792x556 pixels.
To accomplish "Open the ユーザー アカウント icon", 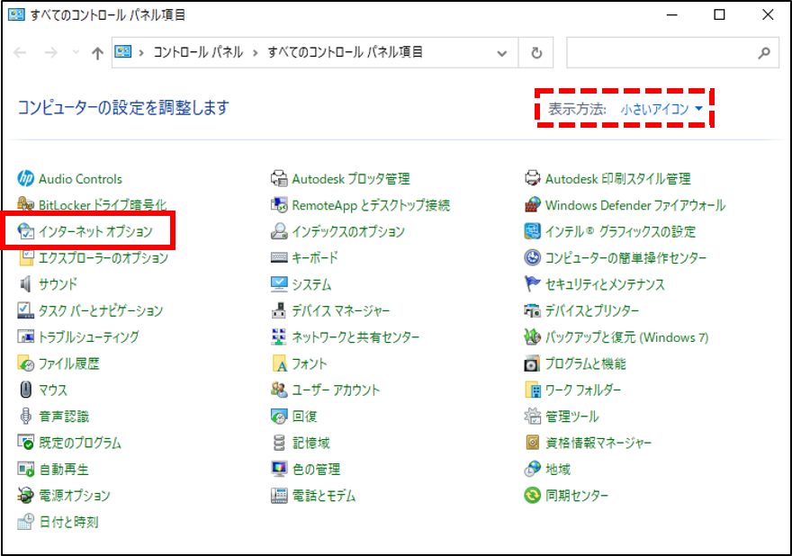I will point(279,390).
